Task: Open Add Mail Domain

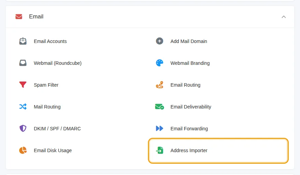Action: (189, 41)
